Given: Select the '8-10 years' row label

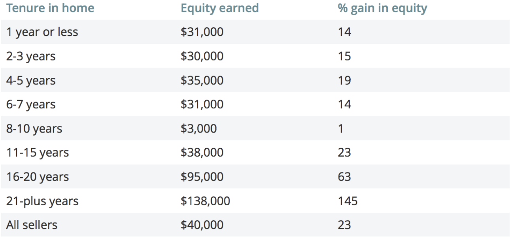Looking at the screenshot, I should [x=34, y=128].
